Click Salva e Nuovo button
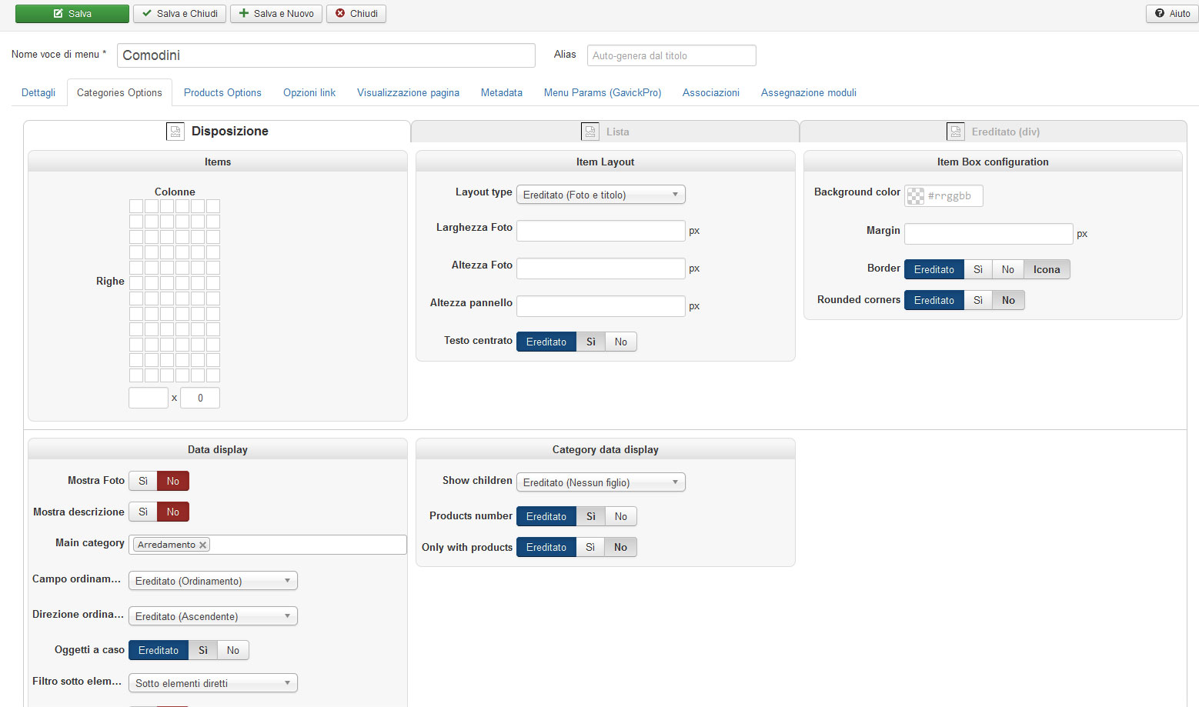This screenshot has width=1199, height=707. coord(276,14)
